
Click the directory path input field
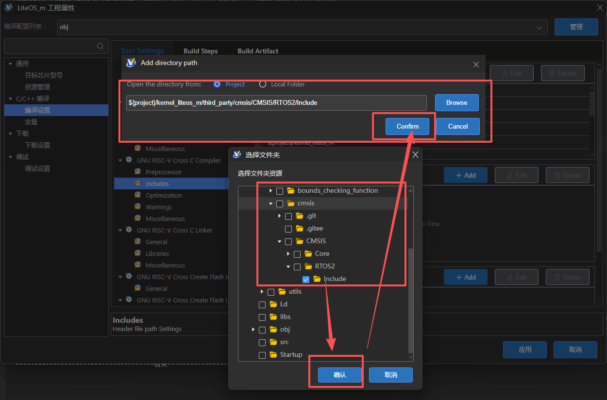point(276,103)
